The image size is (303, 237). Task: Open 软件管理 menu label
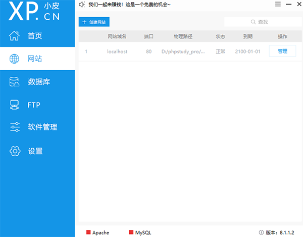(42, 127)
